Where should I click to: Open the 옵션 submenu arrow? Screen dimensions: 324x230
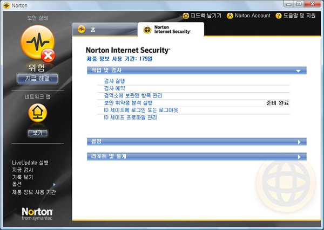coord(55,184)
